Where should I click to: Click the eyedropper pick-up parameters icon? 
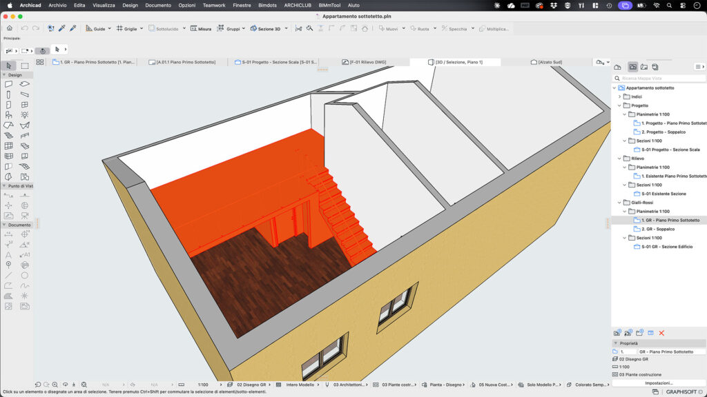pos(61,28)
